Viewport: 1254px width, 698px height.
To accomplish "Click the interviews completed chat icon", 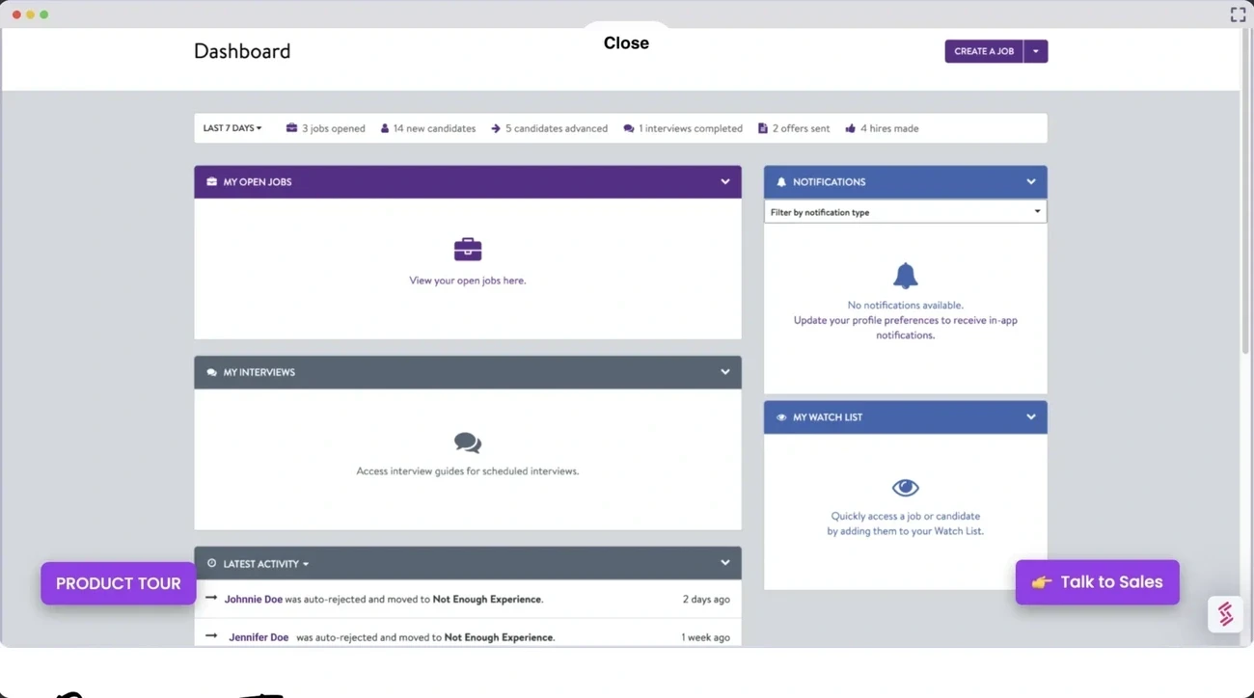I will click(629, 128).
